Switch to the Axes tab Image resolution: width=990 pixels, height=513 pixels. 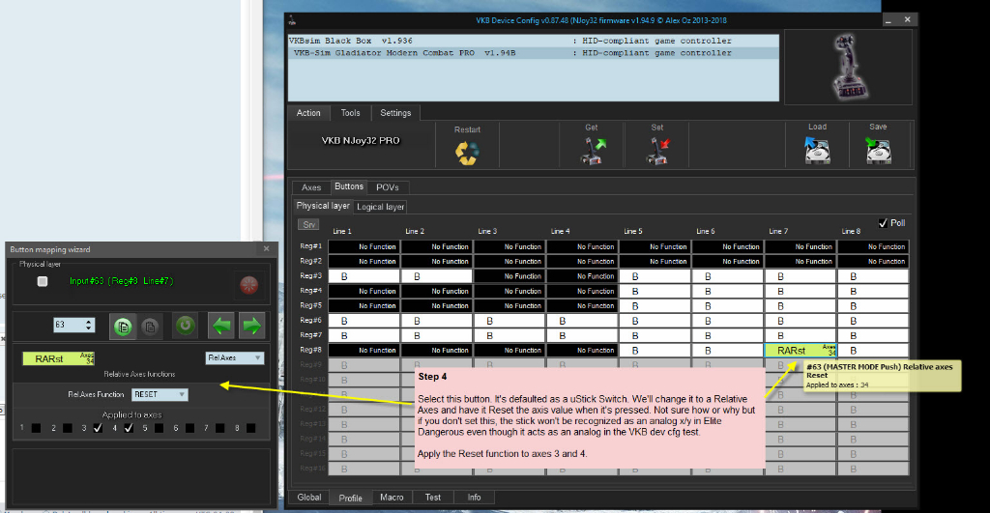311,187
